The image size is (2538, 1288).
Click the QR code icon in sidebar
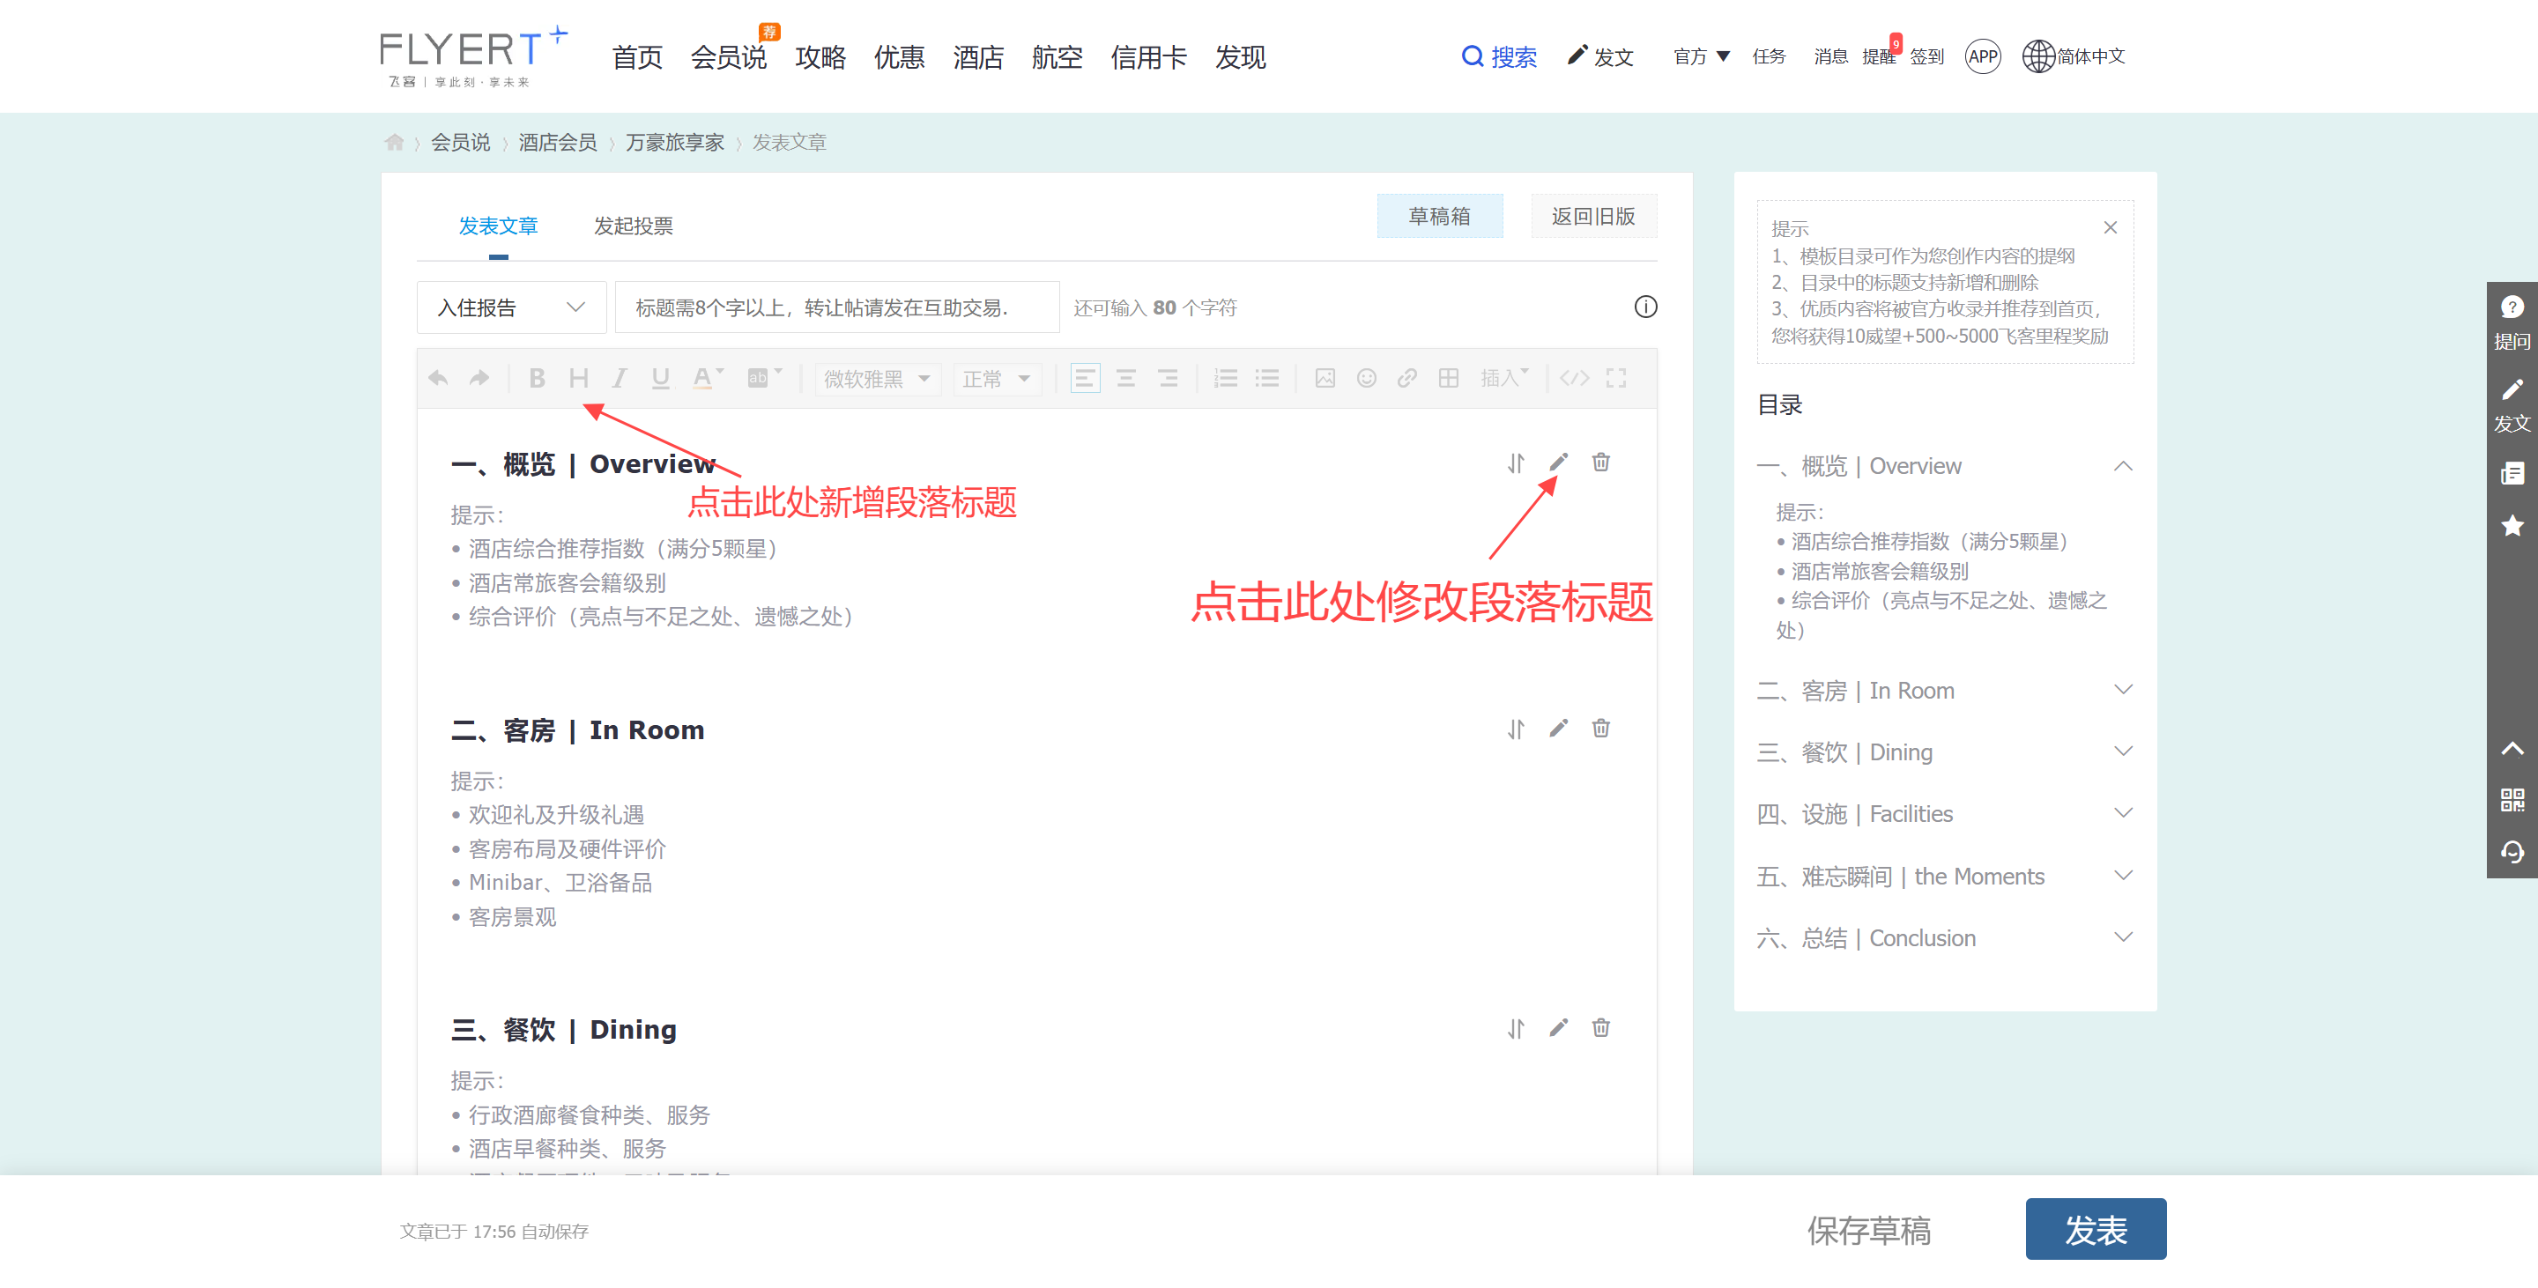tap(2512, 800)
